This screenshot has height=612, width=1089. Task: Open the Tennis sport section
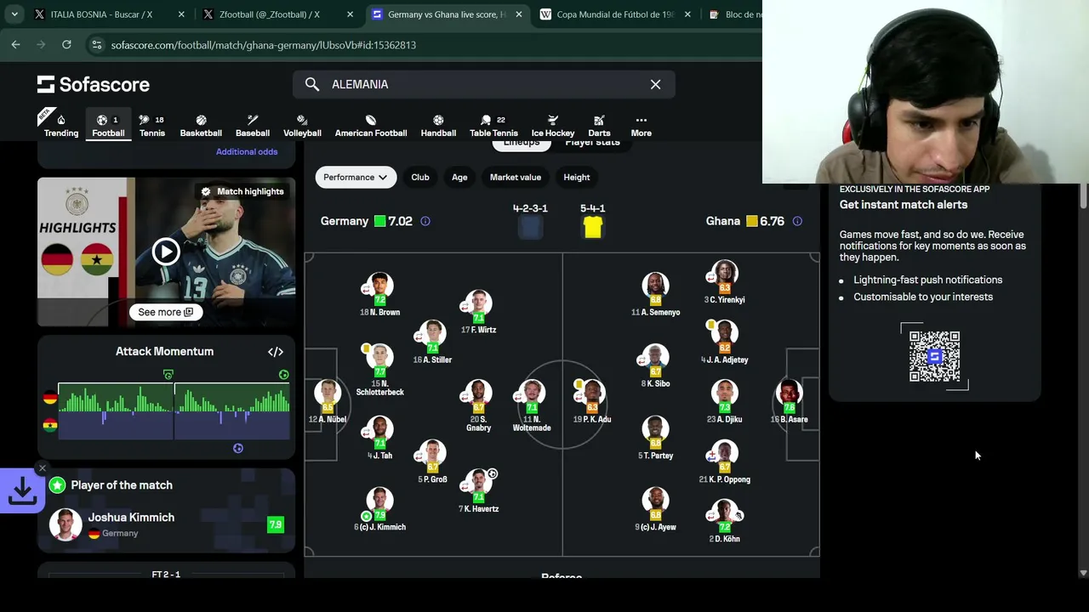[x=151, y=125]
